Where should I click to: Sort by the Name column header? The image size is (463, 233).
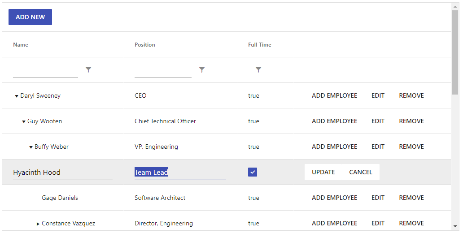point(21,44)
